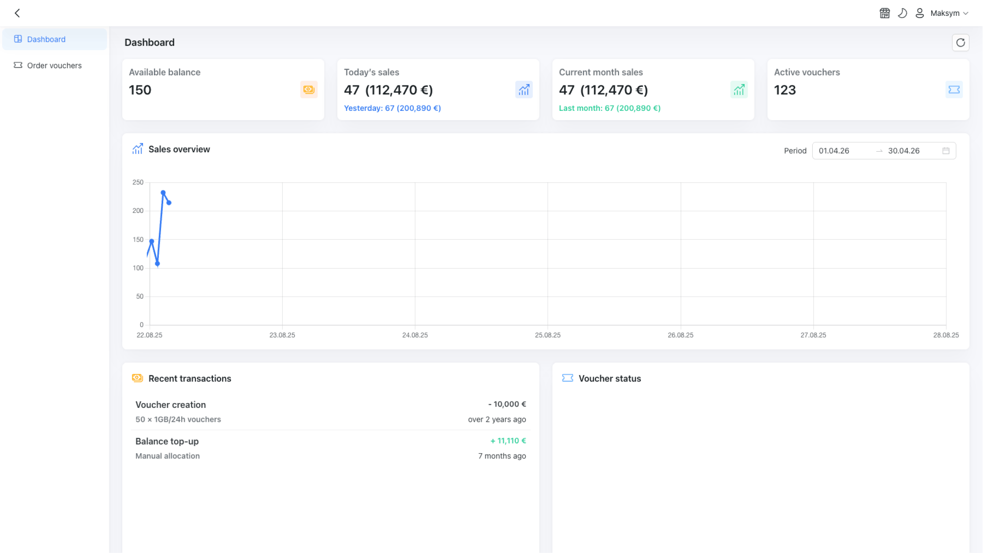Click the Voucher status heading
This screenshot has height=553, width=983.
(x=610, y=378)
